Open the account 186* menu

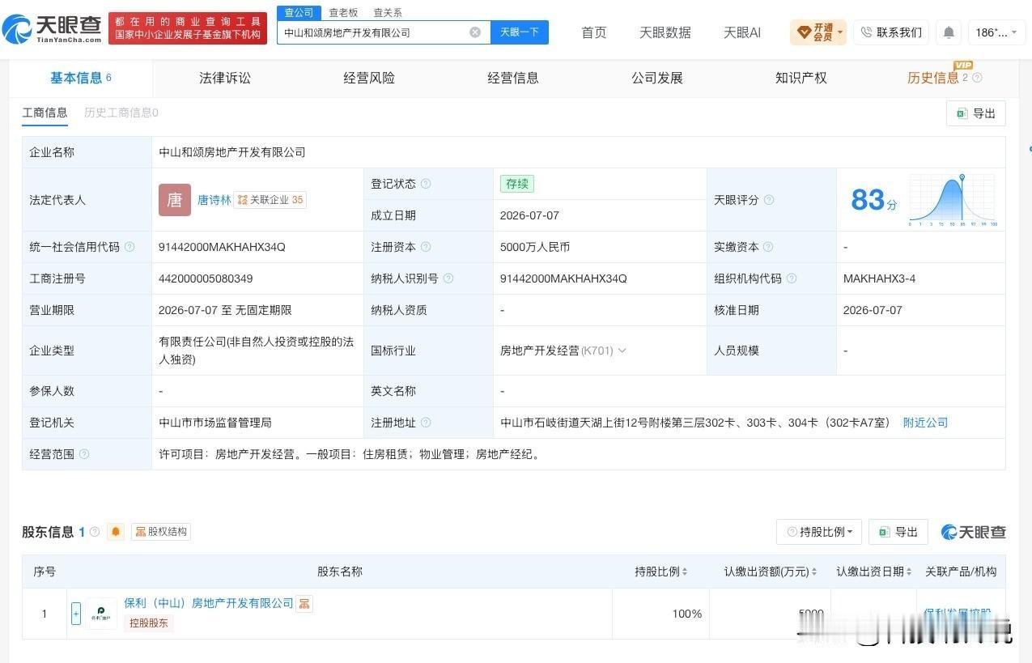click(x=996, y=32)
